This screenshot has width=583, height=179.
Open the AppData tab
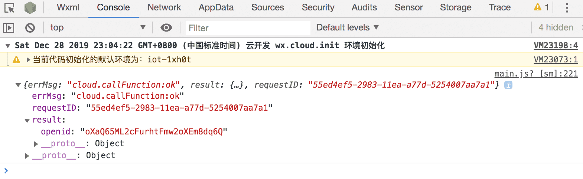216,7
